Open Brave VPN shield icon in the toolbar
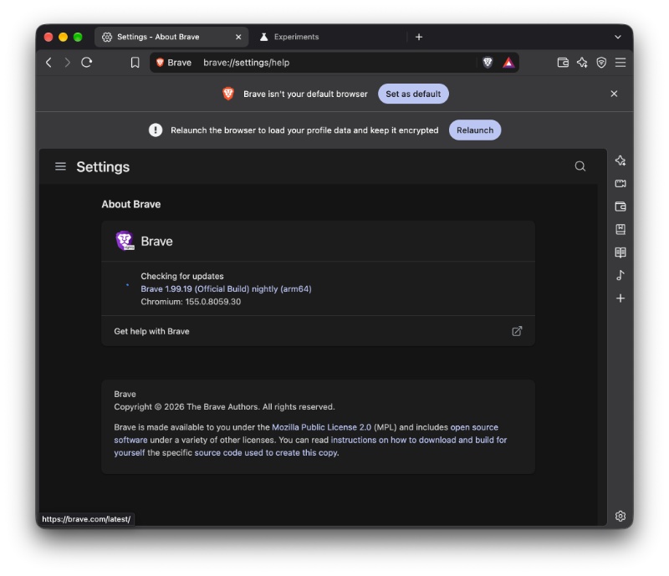669x576 pixels. coord(601,63)
